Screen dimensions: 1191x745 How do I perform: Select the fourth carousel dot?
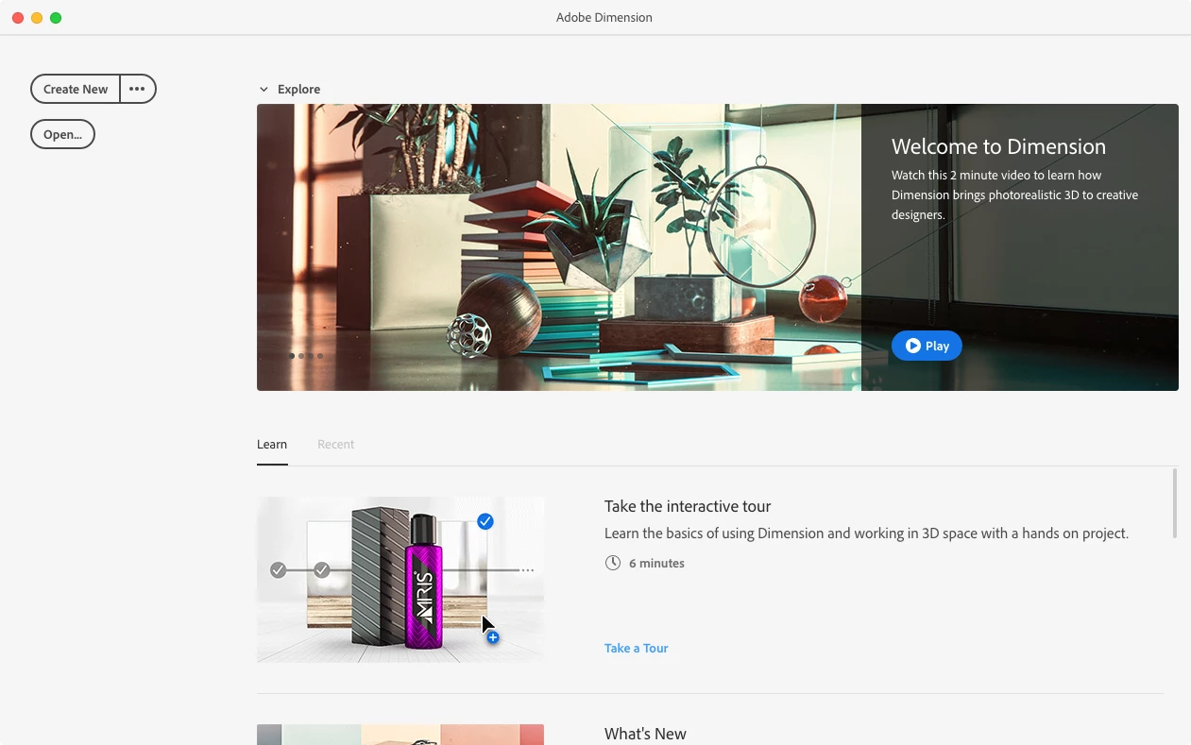pos(320,356)
